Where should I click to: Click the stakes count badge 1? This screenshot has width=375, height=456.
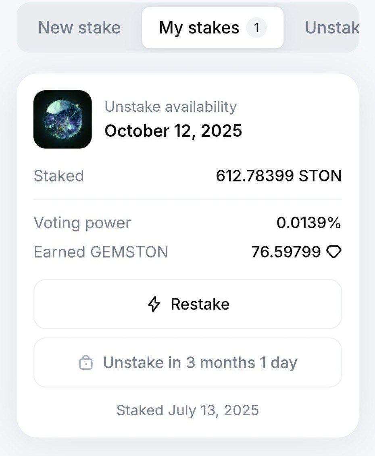pos(256,28)
